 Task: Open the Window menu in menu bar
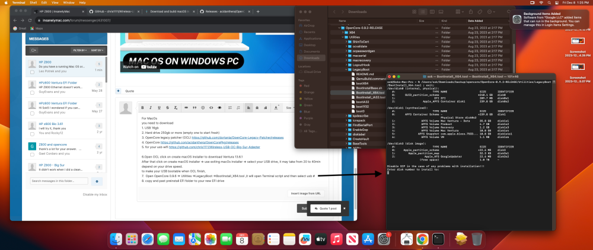point(68,2)
